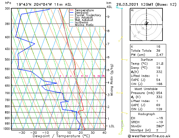Click the 850 hPa pressure axis label
The height and width of the screenshot is (138, 179).
[x=8, y=112]
